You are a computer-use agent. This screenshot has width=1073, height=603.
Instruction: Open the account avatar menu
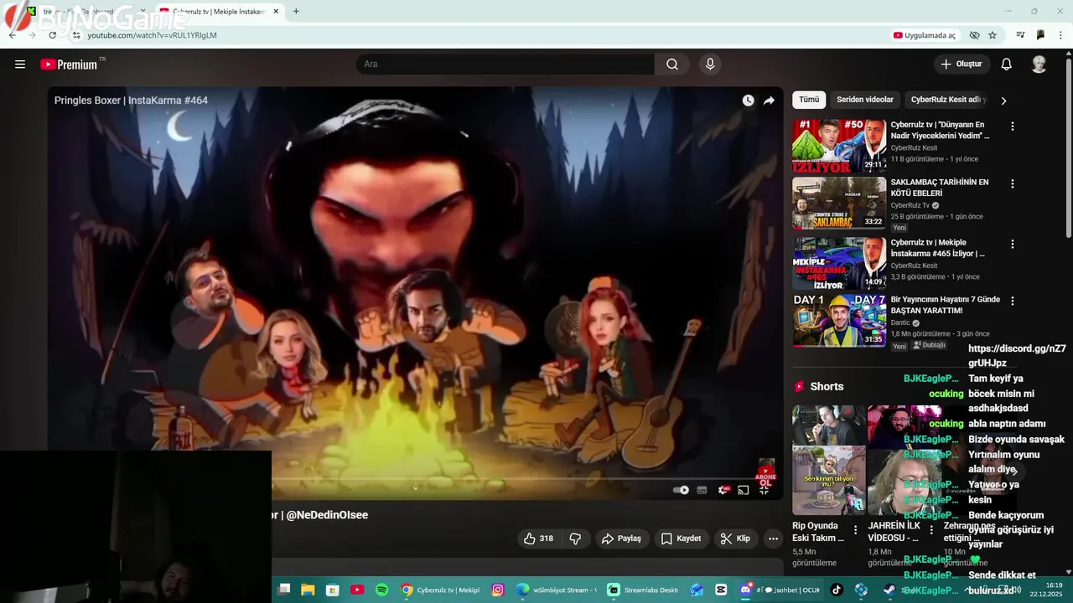tap(1039, 64)
